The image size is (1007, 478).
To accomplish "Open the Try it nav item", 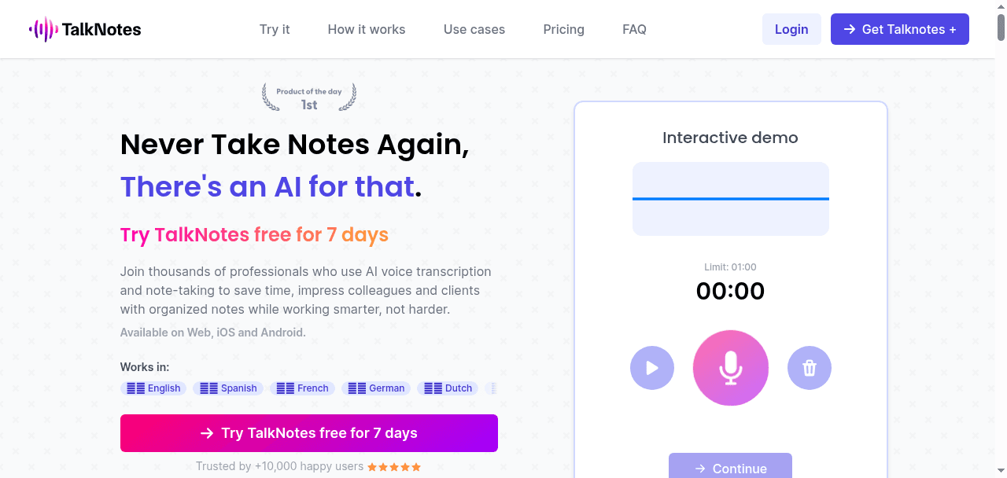I will [x=275, y=29].
